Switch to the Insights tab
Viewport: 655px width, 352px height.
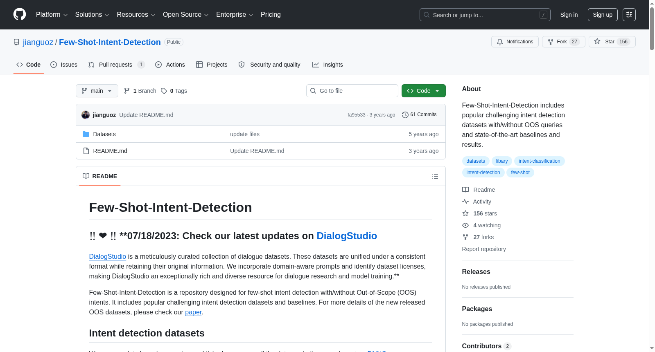point(327,65)
